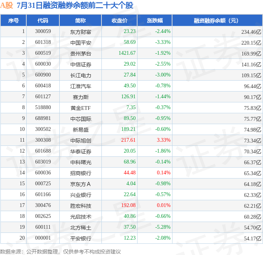
Task: Select stock name 中国平安
Action: [81, 43]
